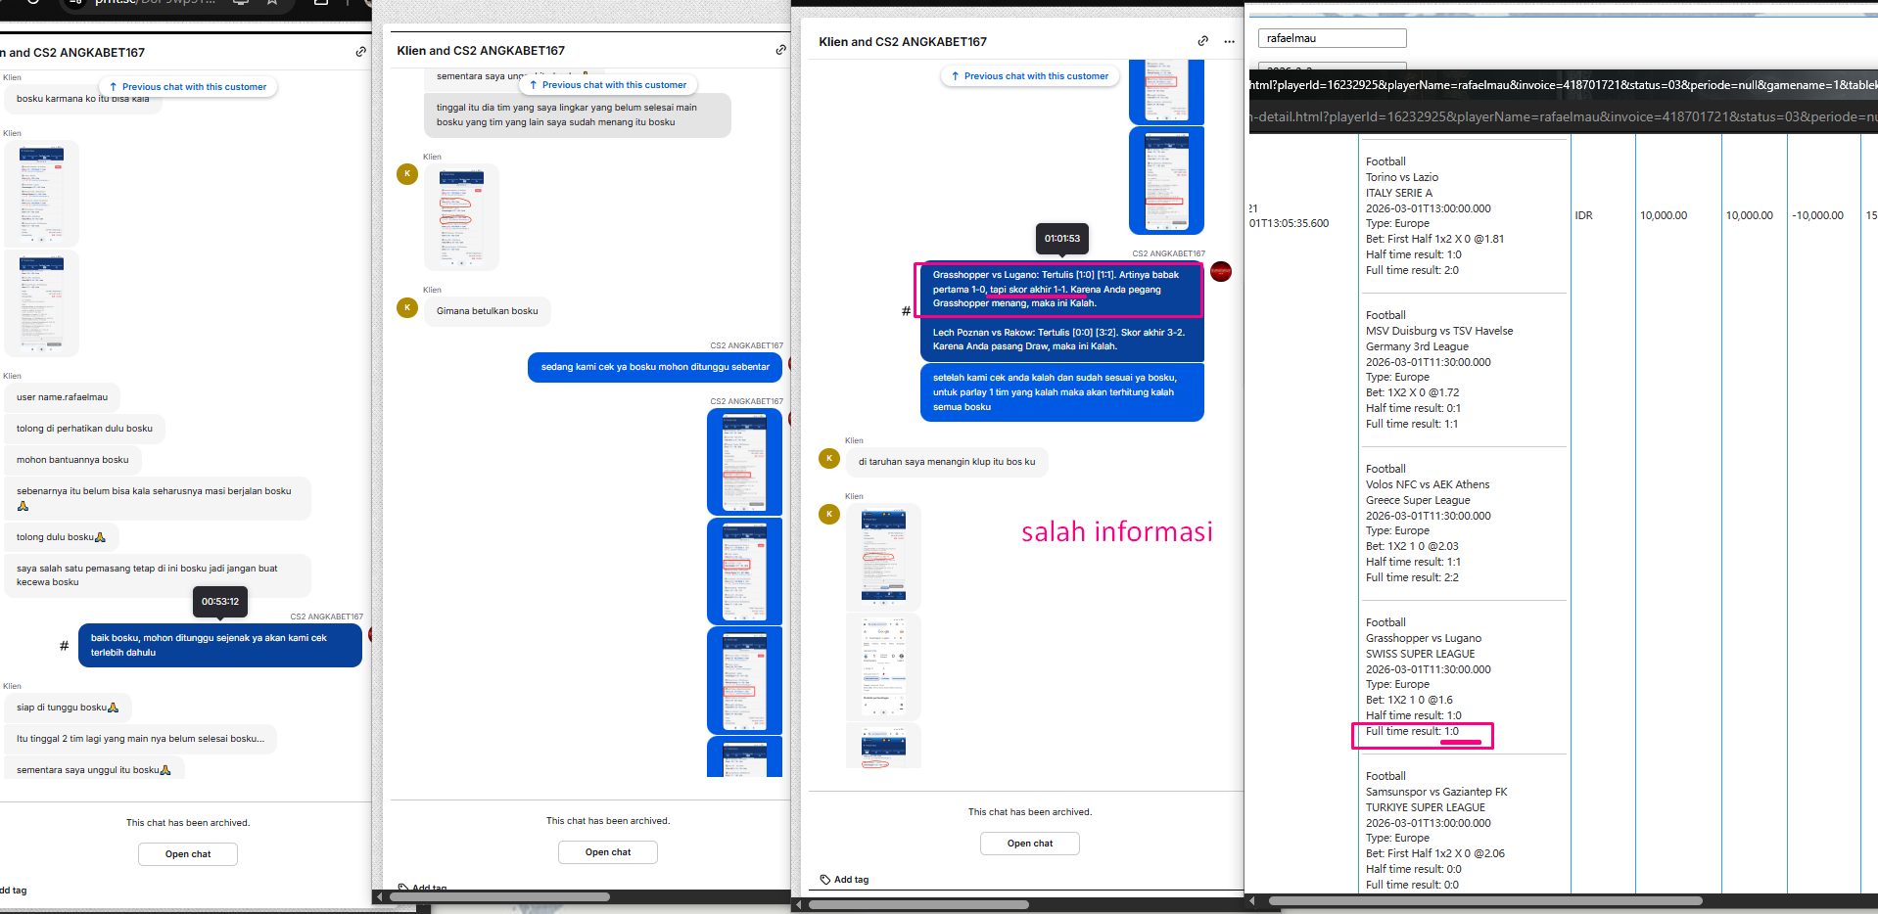
Task: Copy chat link in the middle chat header
Action: coord(780,50)
